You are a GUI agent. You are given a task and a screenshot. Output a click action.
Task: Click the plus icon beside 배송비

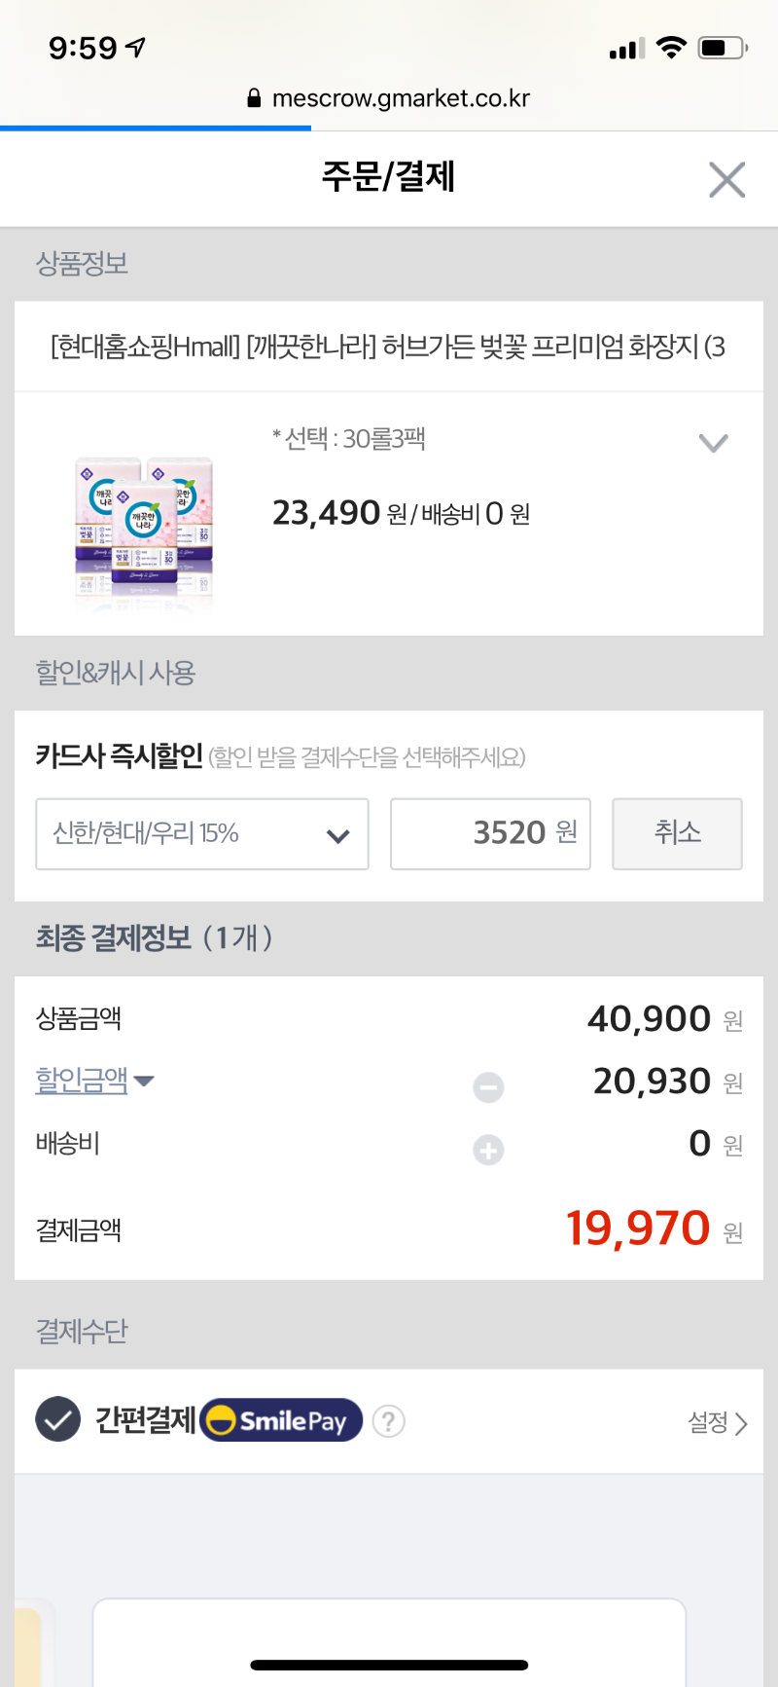click(x=488, y=1150)
